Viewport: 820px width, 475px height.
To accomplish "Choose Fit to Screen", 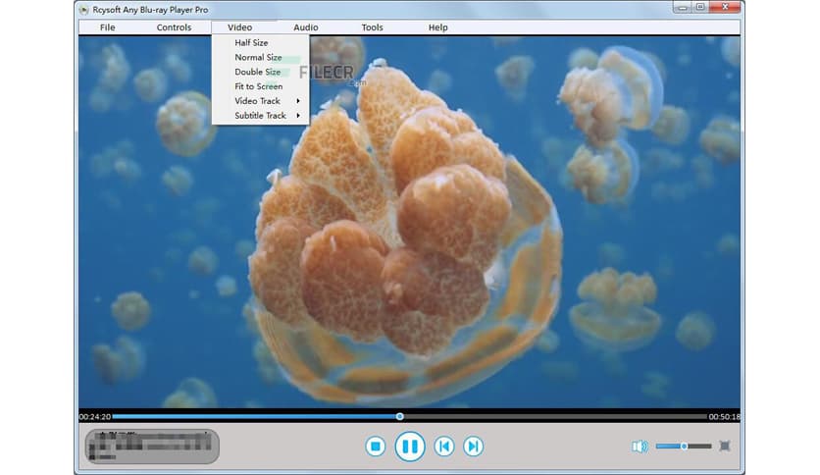I will tap(261, 86).
